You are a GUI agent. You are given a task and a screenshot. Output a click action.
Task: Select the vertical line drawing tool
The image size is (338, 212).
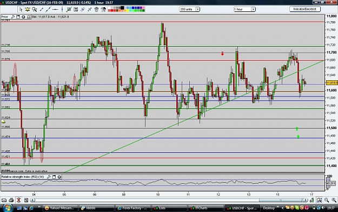[x=62, y=9]
